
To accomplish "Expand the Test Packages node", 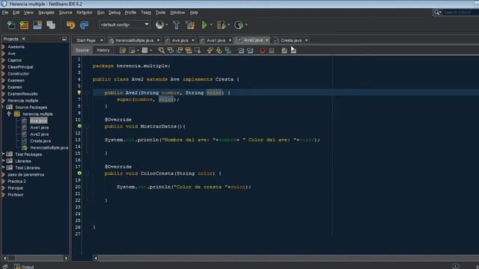I will pos(3,154).
